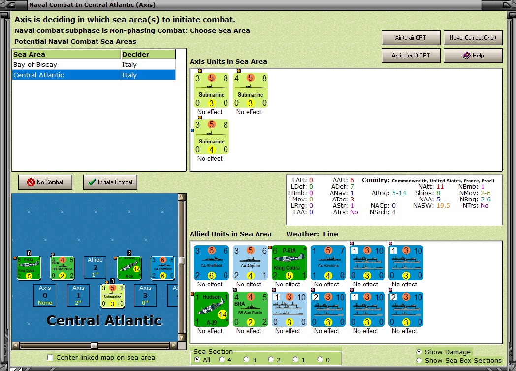Image resolution: width=516 pixels, height=371 pixels.
Task: Select Show Sea Box Sections option
Action: [419, 361]
